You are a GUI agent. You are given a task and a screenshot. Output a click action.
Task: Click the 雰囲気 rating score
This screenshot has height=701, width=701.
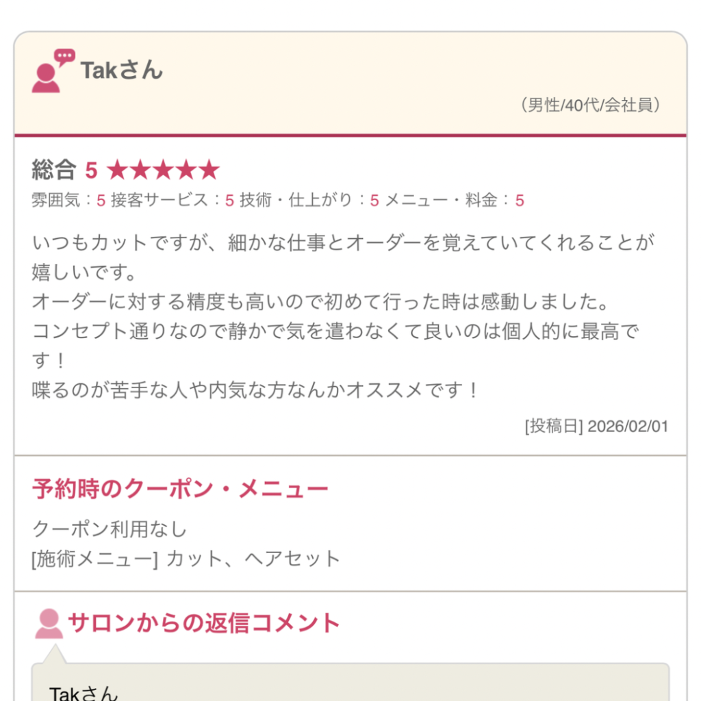coord(101,201)
